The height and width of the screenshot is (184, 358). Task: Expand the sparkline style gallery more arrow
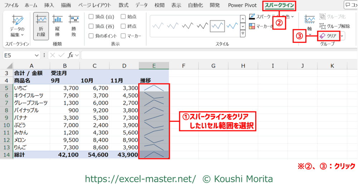pos(243,34)
